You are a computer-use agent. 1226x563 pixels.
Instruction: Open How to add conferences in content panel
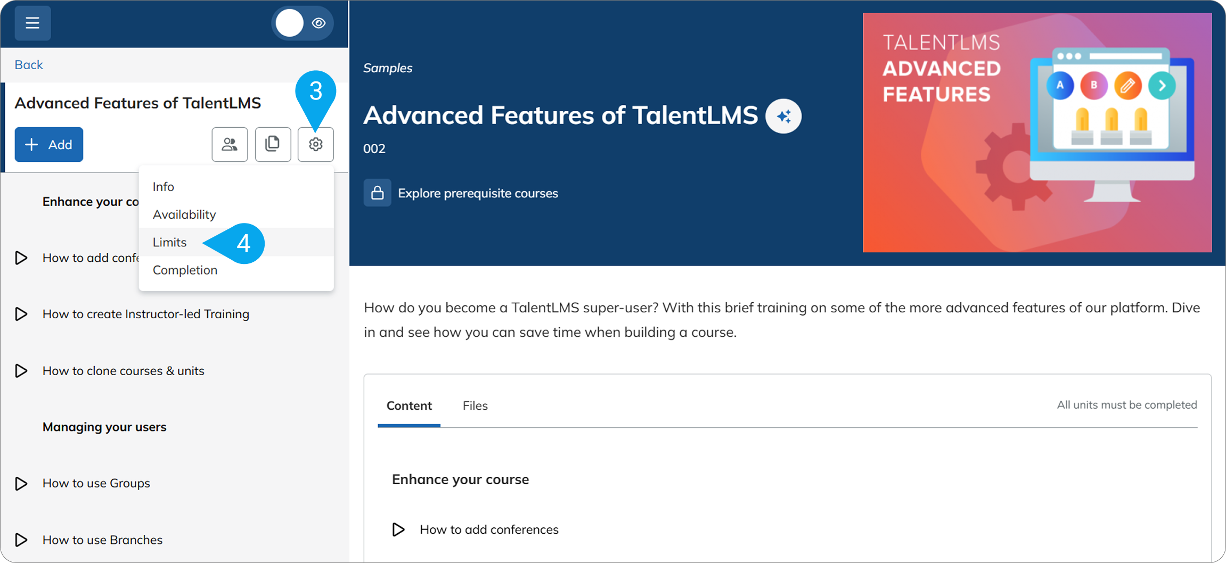tap(489, 529)
